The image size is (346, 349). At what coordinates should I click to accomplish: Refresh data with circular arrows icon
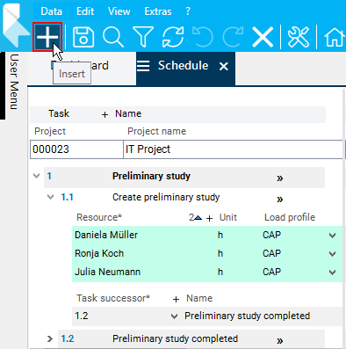point(173,37)
